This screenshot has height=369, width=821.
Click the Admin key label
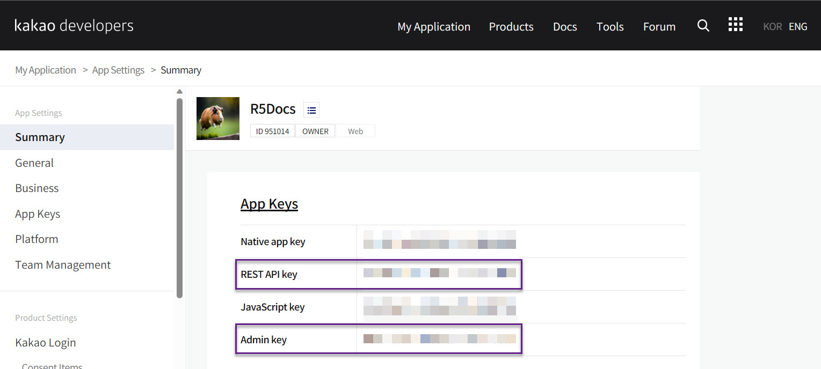[x=264, y=340]
